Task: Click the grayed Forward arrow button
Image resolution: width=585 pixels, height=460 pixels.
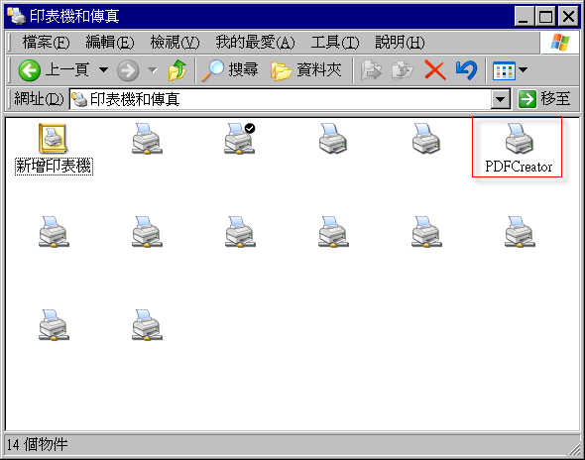Action: click(x=128, y=70)
